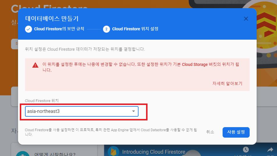
Task: Select the Cloud Firestore 위치 설정 step label
Action: tap(135, 29)
